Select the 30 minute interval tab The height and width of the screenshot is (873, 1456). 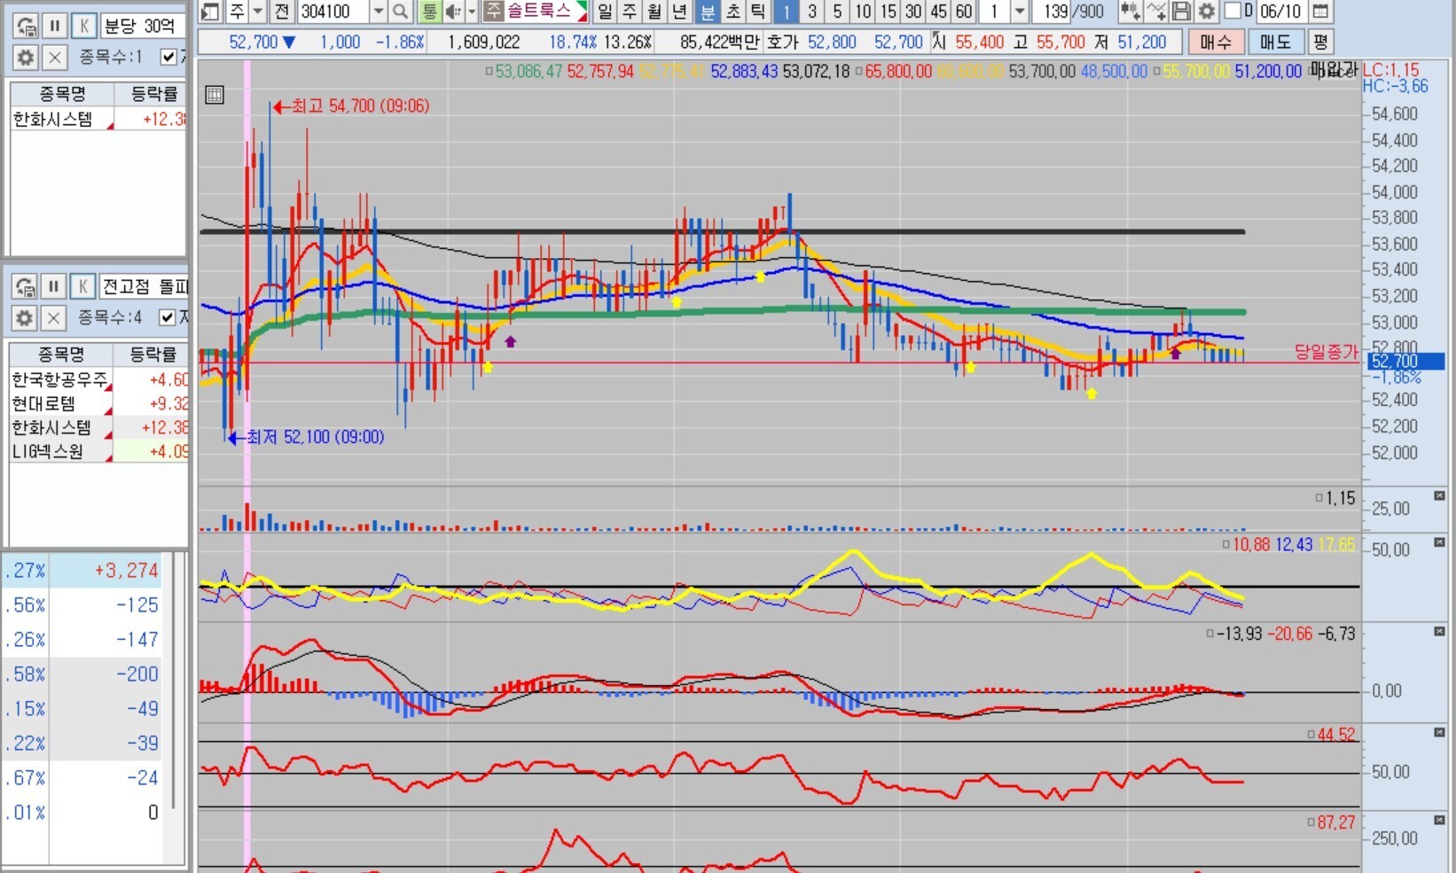click(913, 12)
